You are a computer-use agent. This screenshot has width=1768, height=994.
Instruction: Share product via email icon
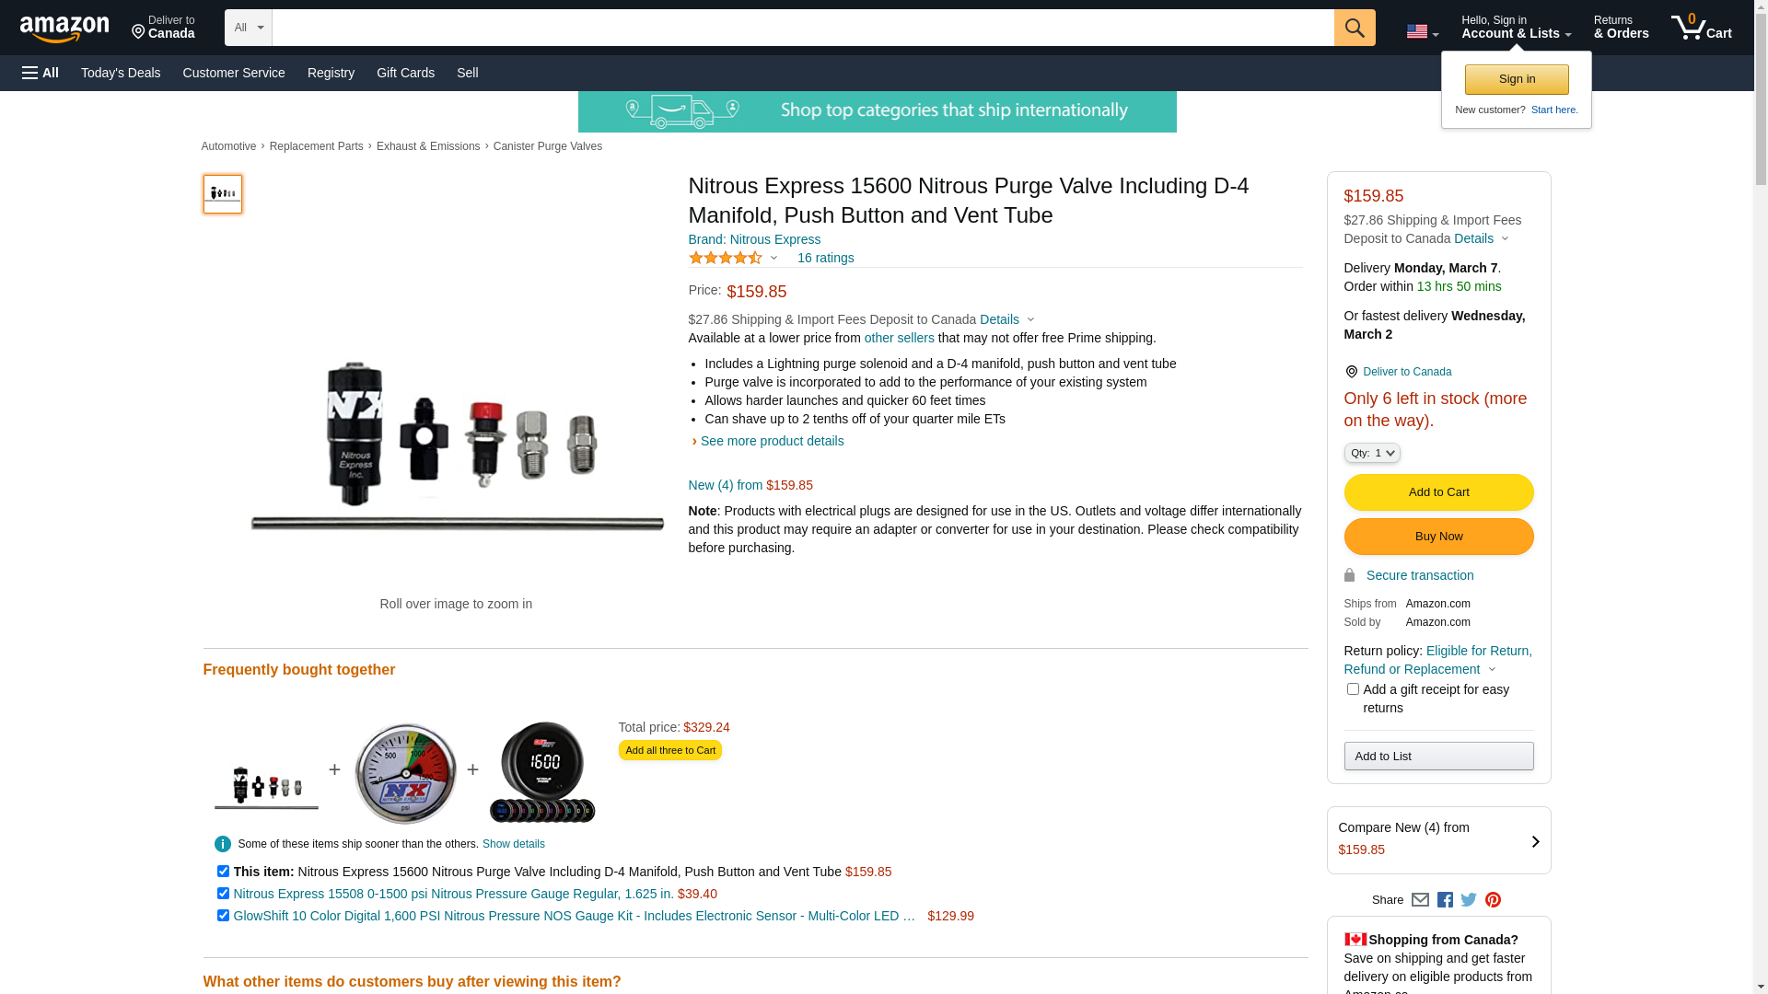1420,900
